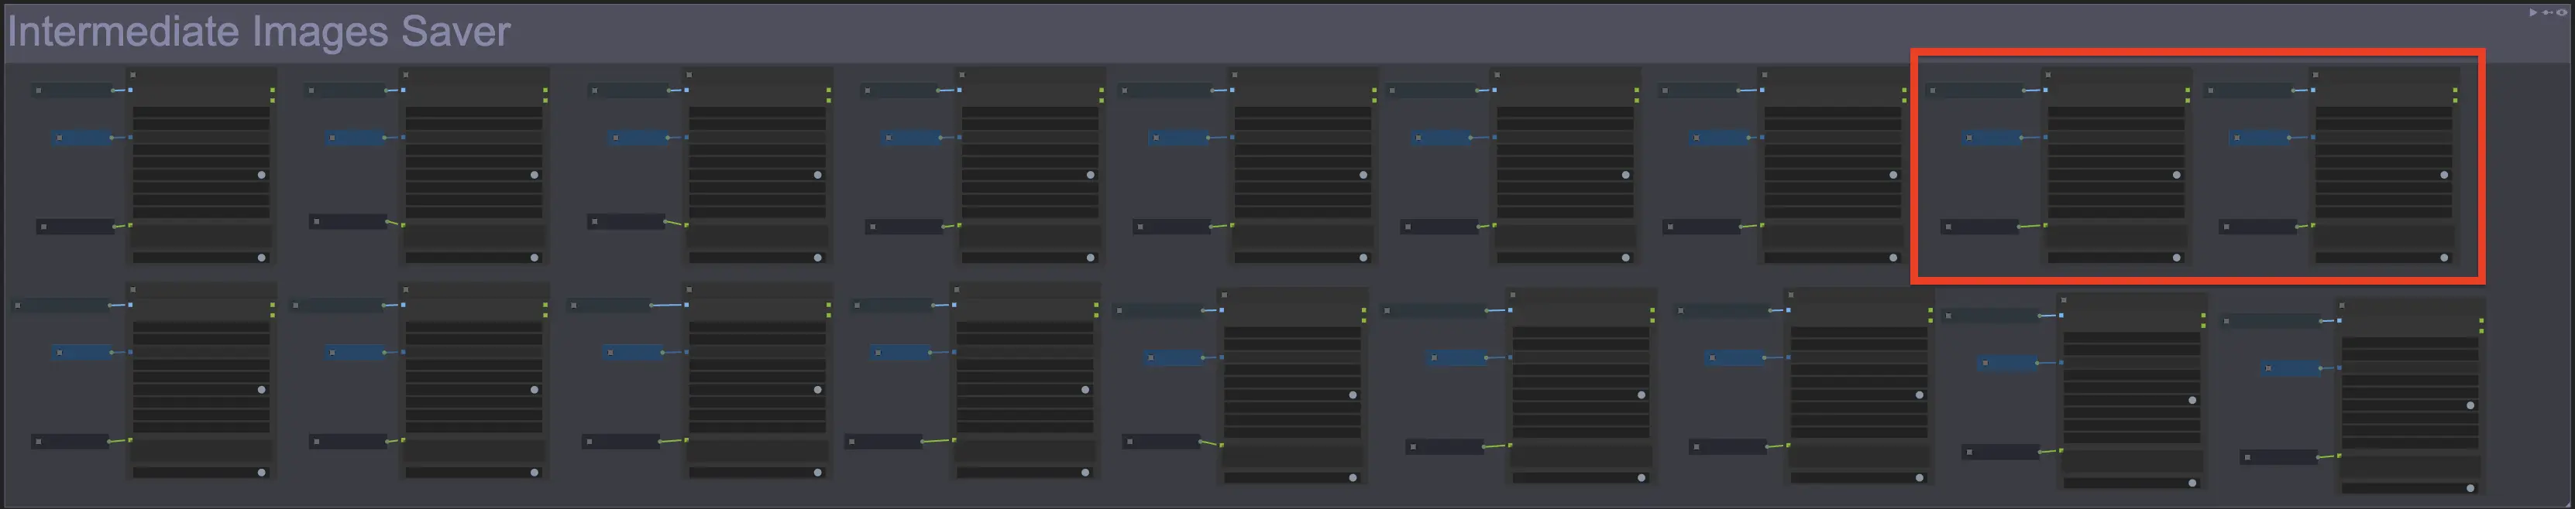Click the top green output port on the first top-row node
2575x509 pixels.
coord(273,91)
